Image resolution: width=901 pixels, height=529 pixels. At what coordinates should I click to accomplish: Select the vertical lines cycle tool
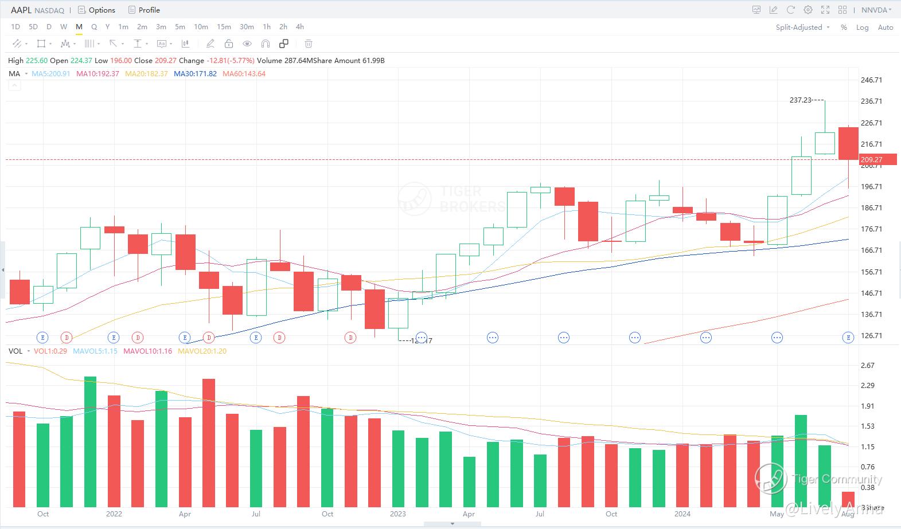[89, 44]
